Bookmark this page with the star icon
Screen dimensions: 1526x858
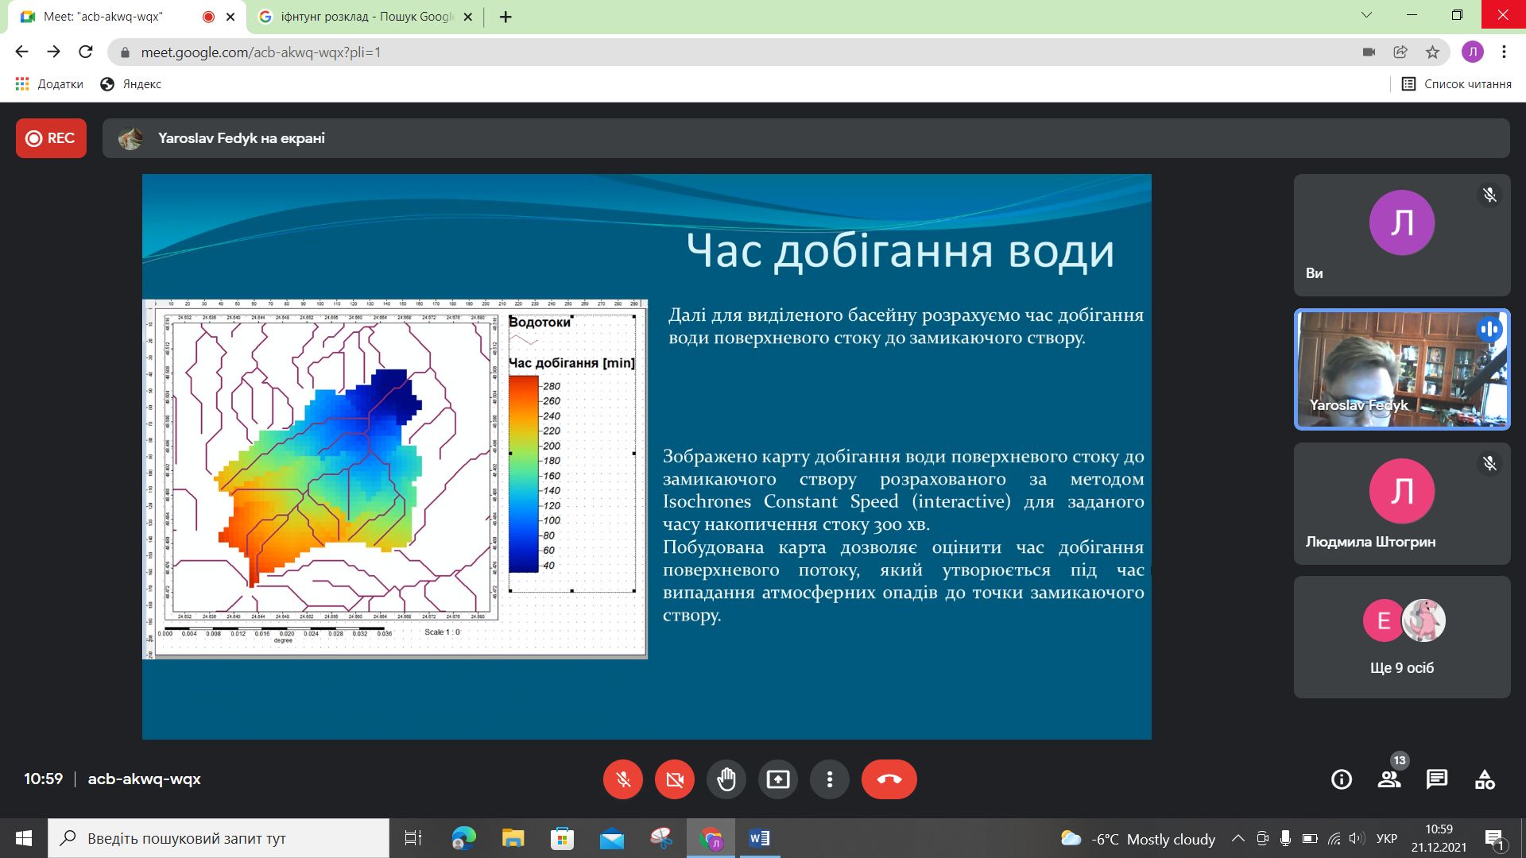[1432, 52]
